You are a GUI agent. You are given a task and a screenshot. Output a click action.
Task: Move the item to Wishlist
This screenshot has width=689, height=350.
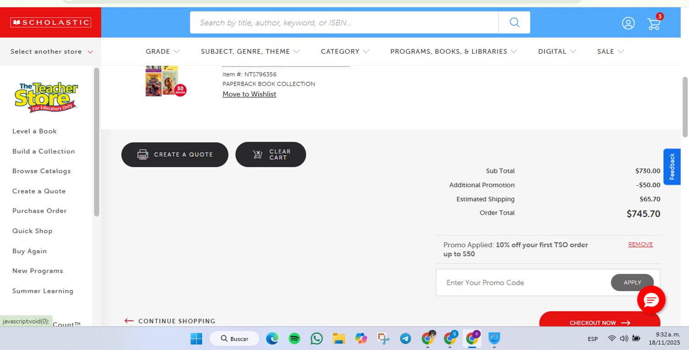point(249,94)
